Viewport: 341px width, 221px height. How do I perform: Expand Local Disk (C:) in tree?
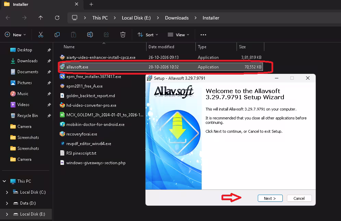[x=7, y=192]
